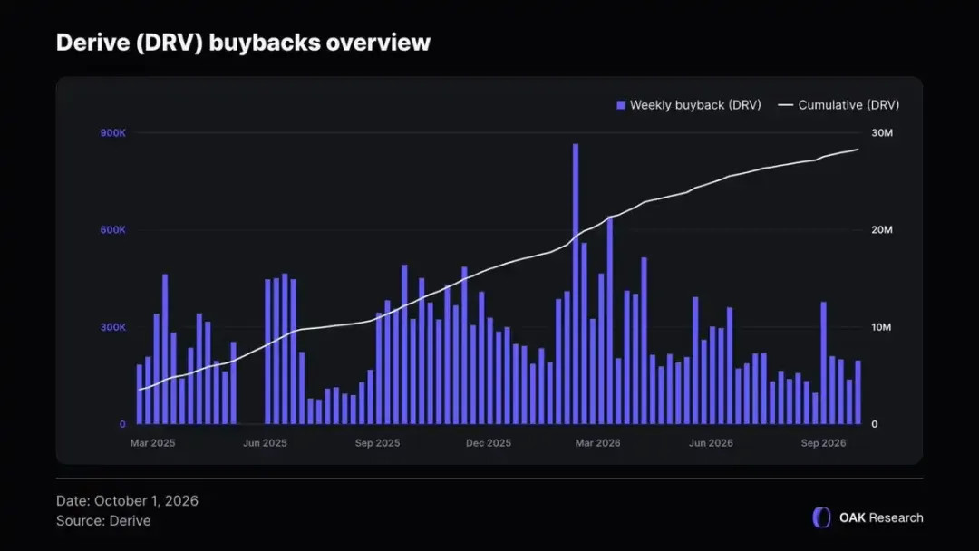The width and height of the screenshot is (979, 551).
Task: Click the "10M" cumulative axis label
Action: click(882, 327)
